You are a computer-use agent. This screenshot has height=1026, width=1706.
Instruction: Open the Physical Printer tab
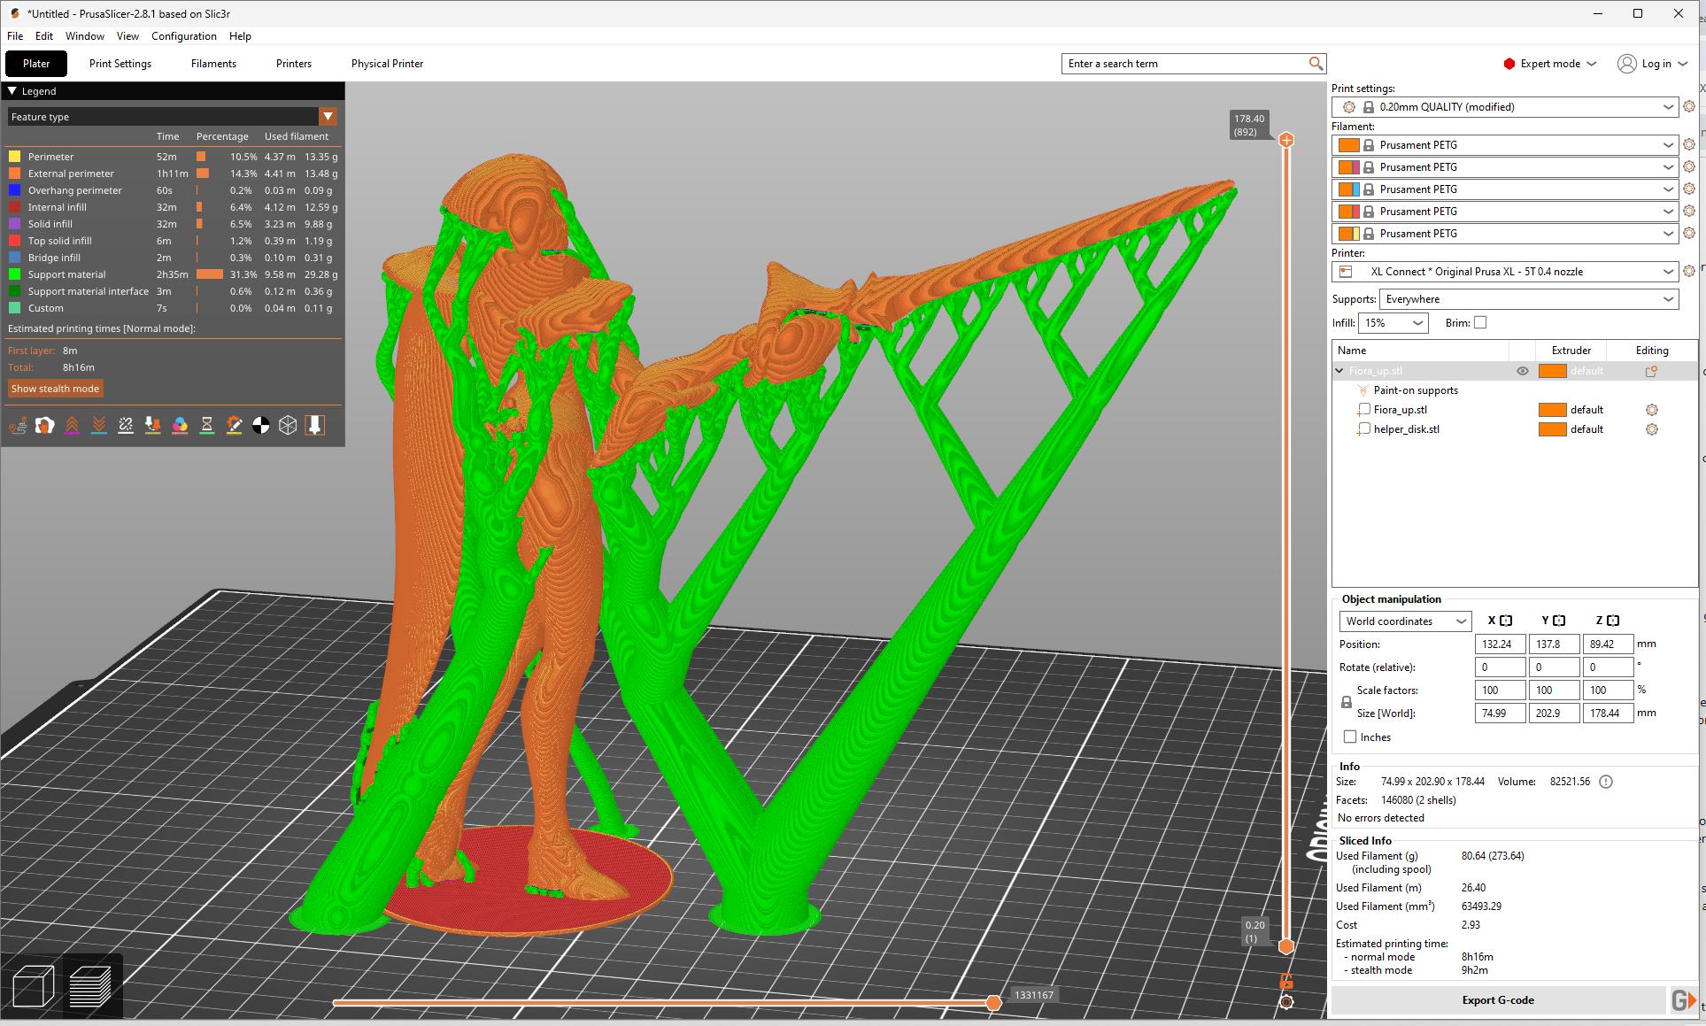(387, 64)
